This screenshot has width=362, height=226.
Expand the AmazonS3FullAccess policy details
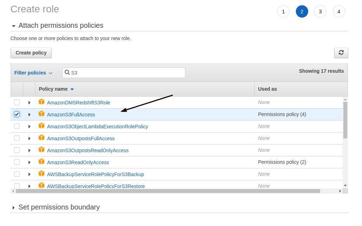pos(29,115)
